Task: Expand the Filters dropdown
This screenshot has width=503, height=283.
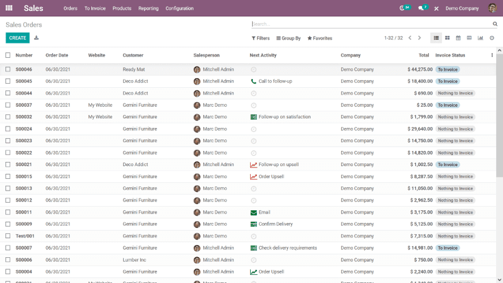Action: [260, 38]
